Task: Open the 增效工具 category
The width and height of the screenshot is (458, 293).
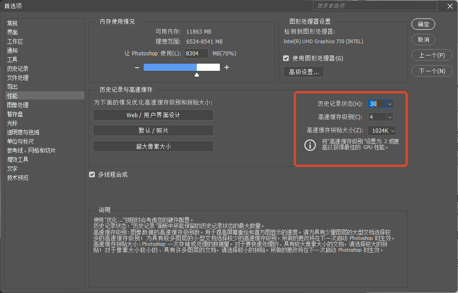Action: pyautogui.click(x=45, y=159)
